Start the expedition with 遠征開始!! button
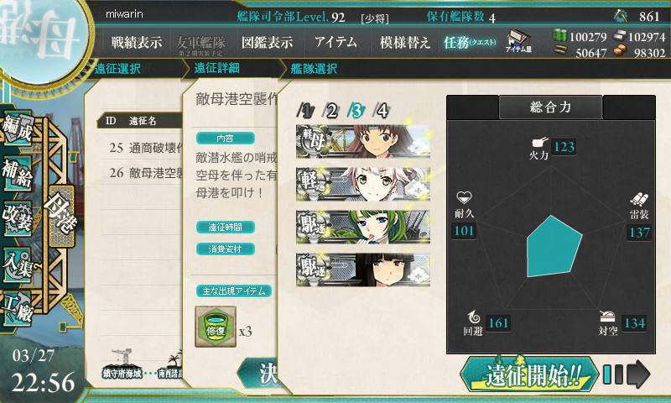Screen dimensions: 671x403 tap(529, 374)
